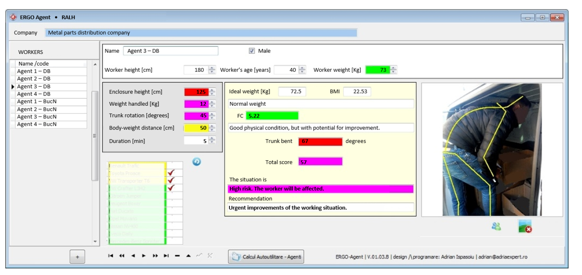Click the Company name input field
Viewport: 582px width, 275px height.
[x=201, y=33]
